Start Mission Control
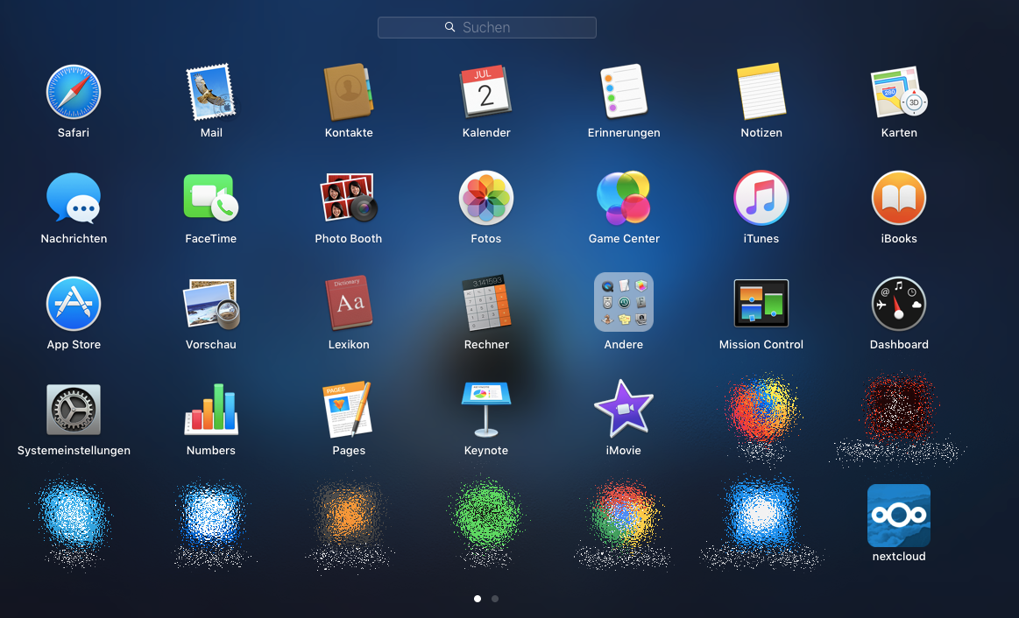The image size is (1019, 618). point(761,303)
